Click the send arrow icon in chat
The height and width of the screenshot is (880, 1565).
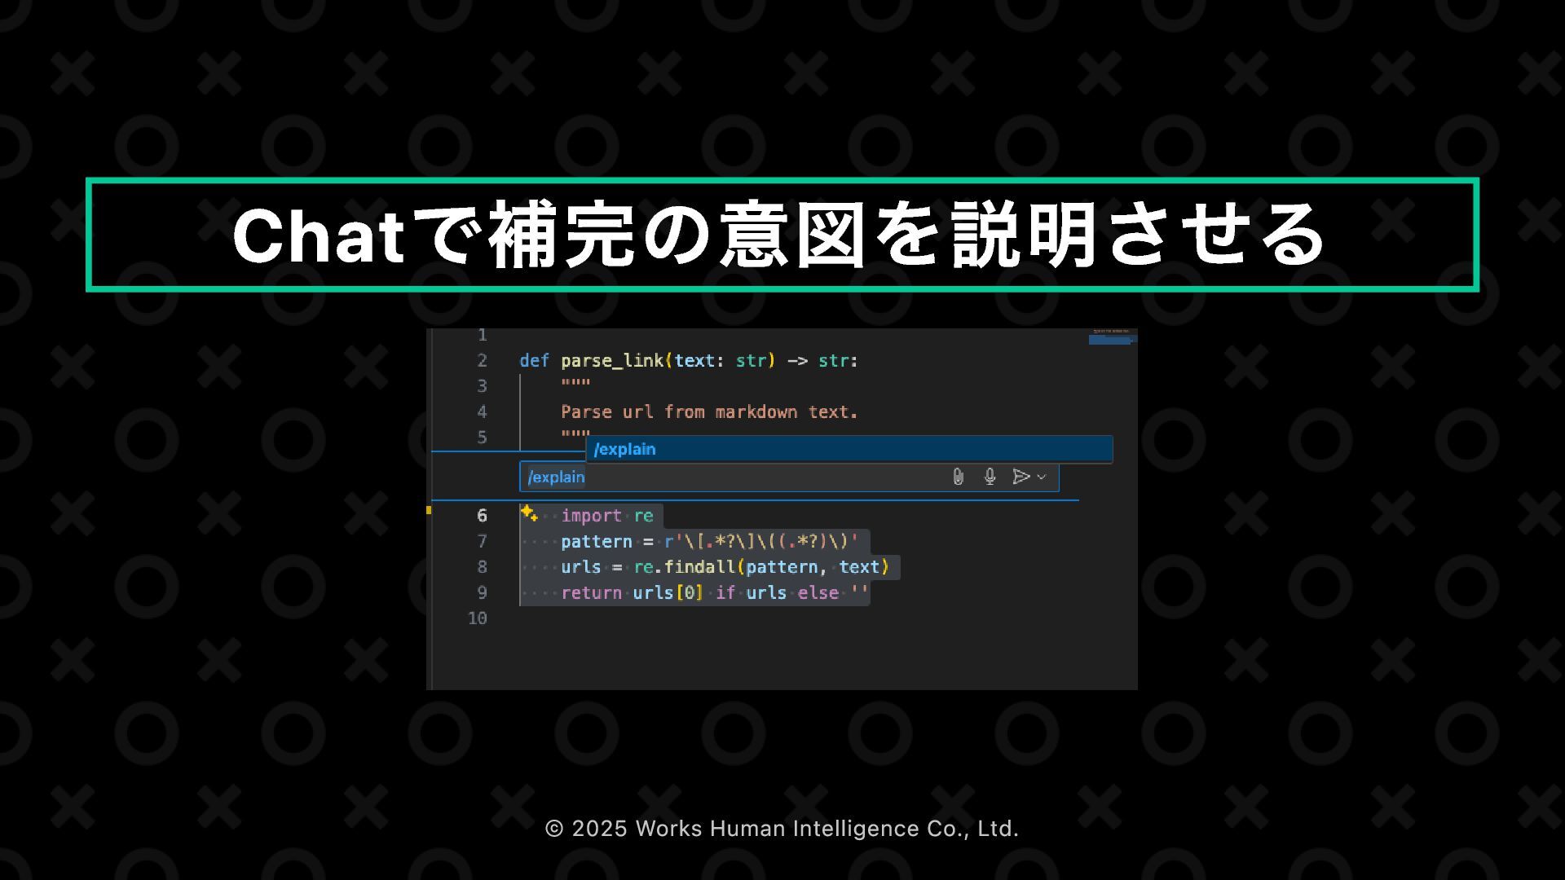coord(1021,477)
